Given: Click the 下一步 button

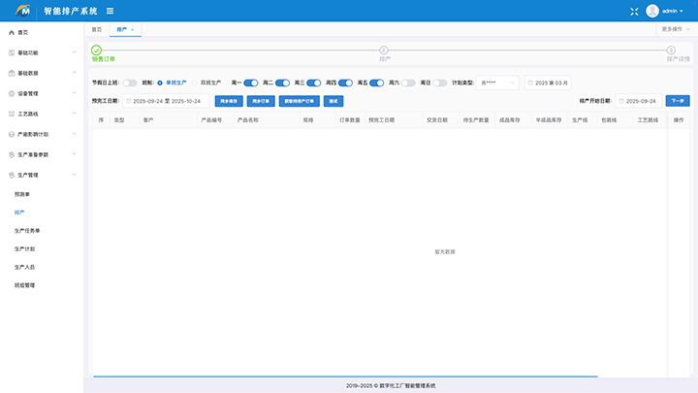Looking at the screenshot, I should (677, 101).
